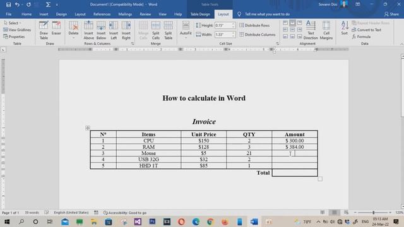Image resolution: width=404 pixels, height=227 pixels.
Task: Select the Draw Table tool
Action: 44,30
